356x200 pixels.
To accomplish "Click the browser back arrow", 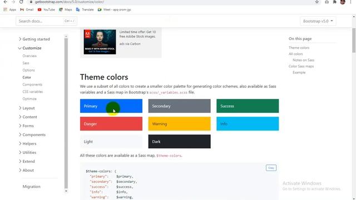I will [x=5, y=2].
